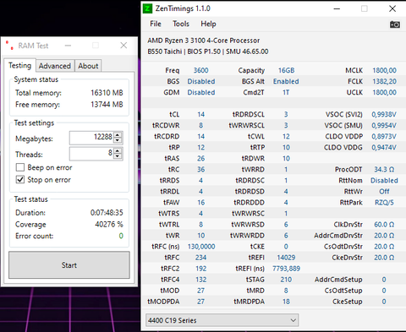Click the tCWL value 12
This screenshot has height=332, width=406.
pyautogui.click(x=286, y=136)
